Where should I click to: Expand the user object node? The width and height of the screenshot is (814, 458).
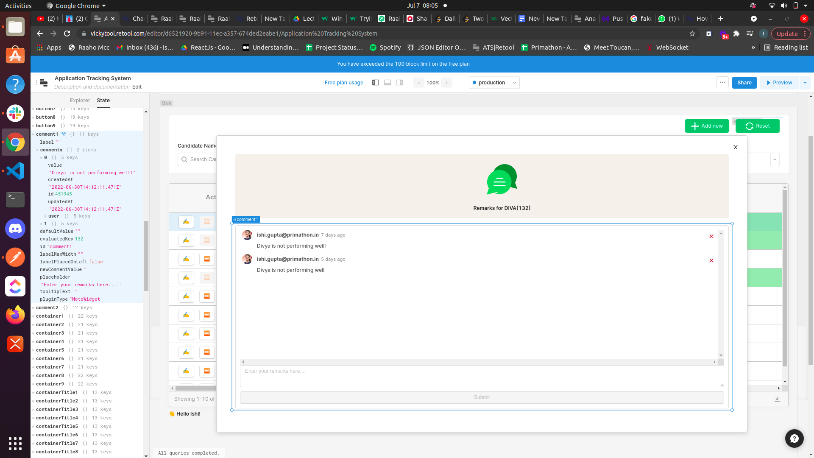[x=45, y=216]
